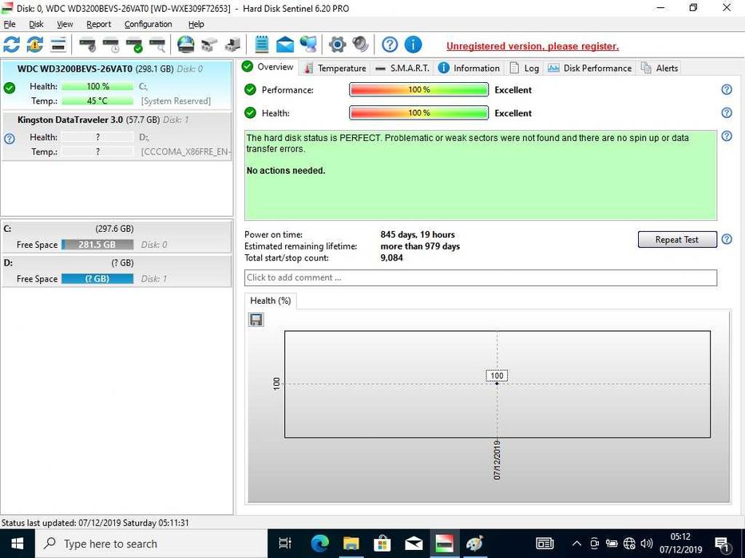Click the floppy save icon above the health graph
The height and width of the screenshot is (558, 745).
pyautogui.click(x=256, y=320)
